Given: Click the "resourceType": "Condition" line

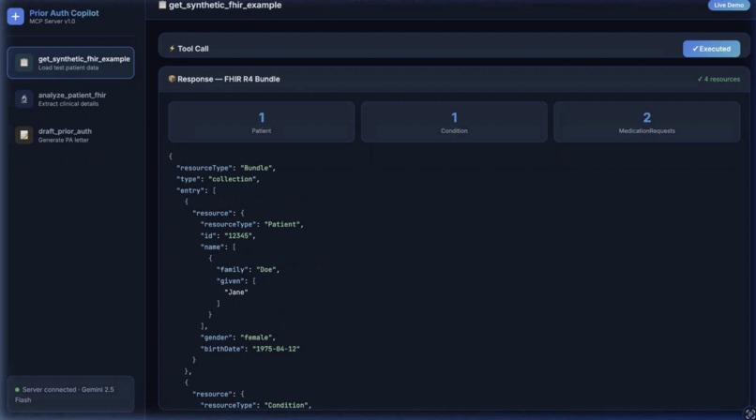Looking at the screenshot, I should point(256,406).
